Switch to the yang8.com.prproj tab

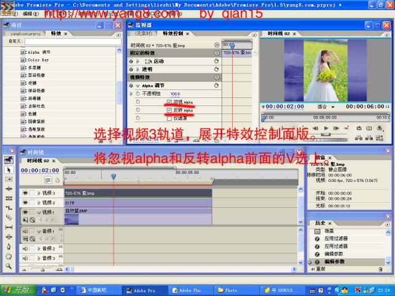tap(25, 33)
